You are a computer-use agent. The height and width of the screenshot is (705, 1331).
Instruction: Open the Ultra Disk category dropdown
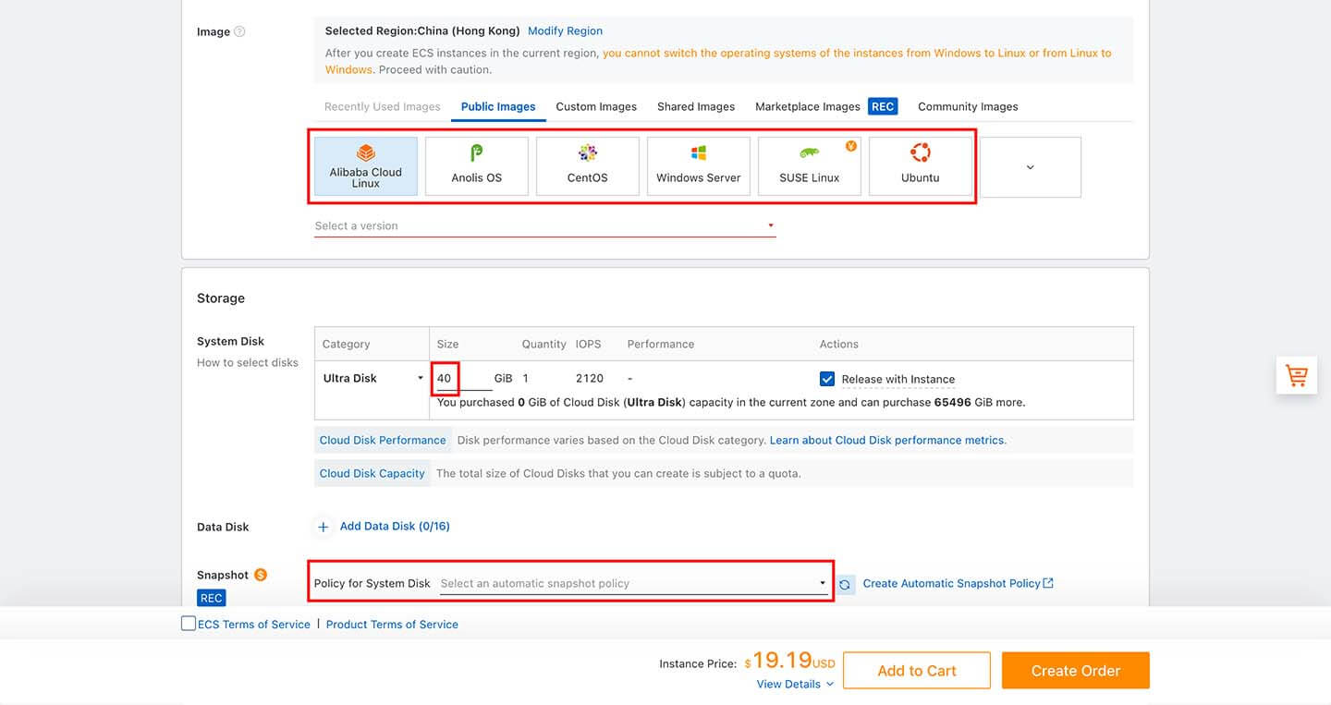[372, 378]
